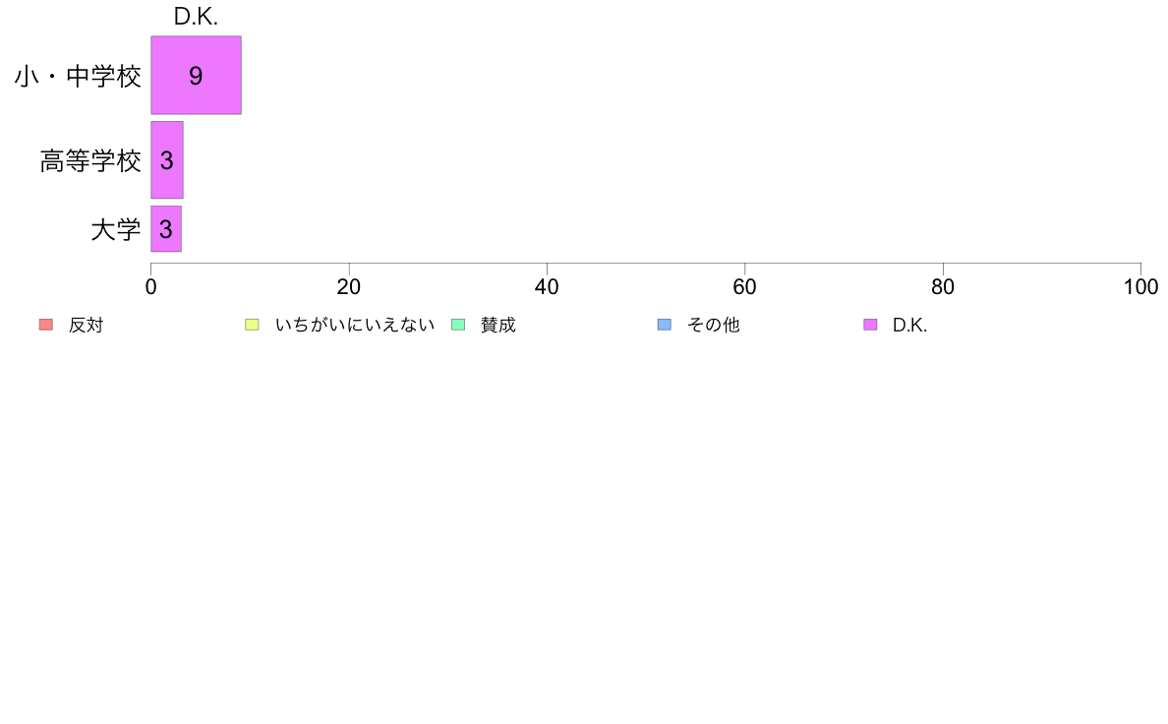
Task: Click the yellow いちがいにいえない legend swatch
Action: tap(252, 325)
